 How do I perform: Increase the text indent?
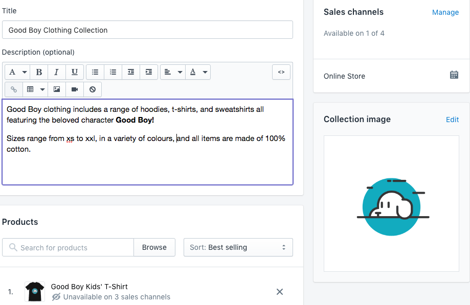pyautogui.click(x=149, y=72)
